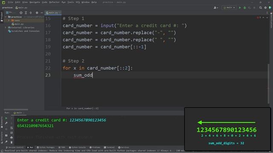Open the Services tool window

(x=124, y=147)
